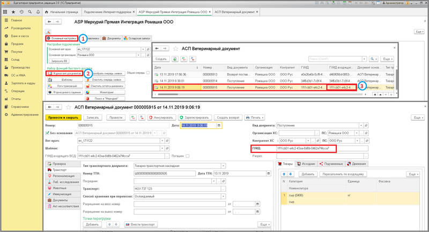Open Еще menu in list window
Screen dimensions: 429x232
(x=388, y=59)
